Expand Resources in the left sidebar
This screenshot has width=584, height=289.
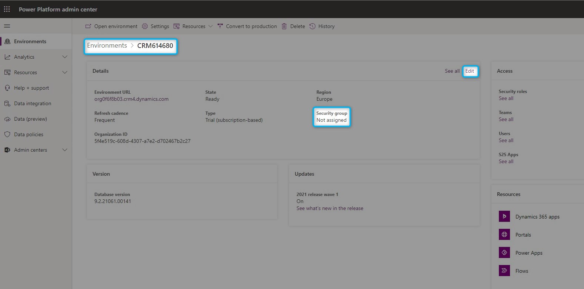click(36, 72)
